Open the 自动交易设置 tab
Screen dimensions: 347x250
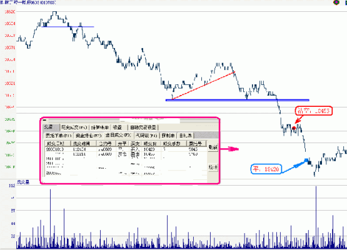[x=143, y=127]
